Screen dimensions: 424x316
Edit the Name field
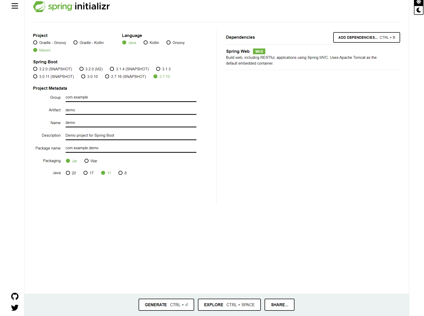pos(131,123)
